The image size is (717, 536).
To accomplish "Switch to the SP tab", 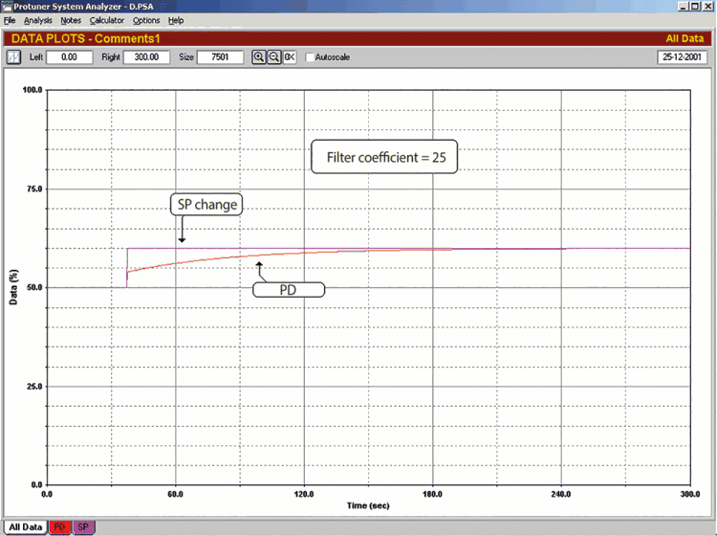I will (x=83, y=527).
